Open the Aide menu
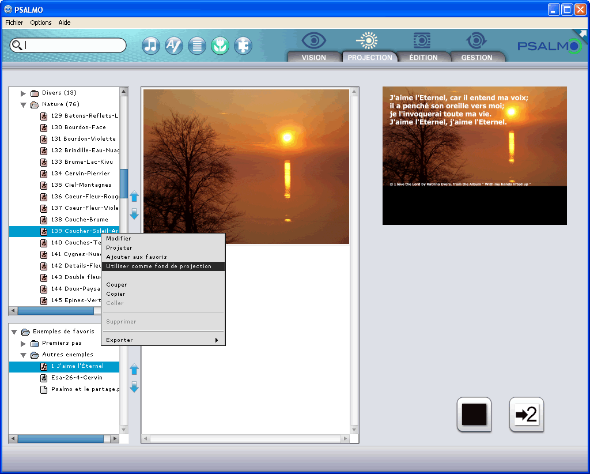This screenshot has width=590, height=474. [65, 22]
